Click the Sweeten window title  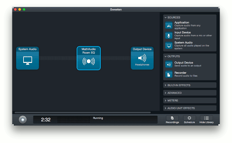click(x=116, y=10)
